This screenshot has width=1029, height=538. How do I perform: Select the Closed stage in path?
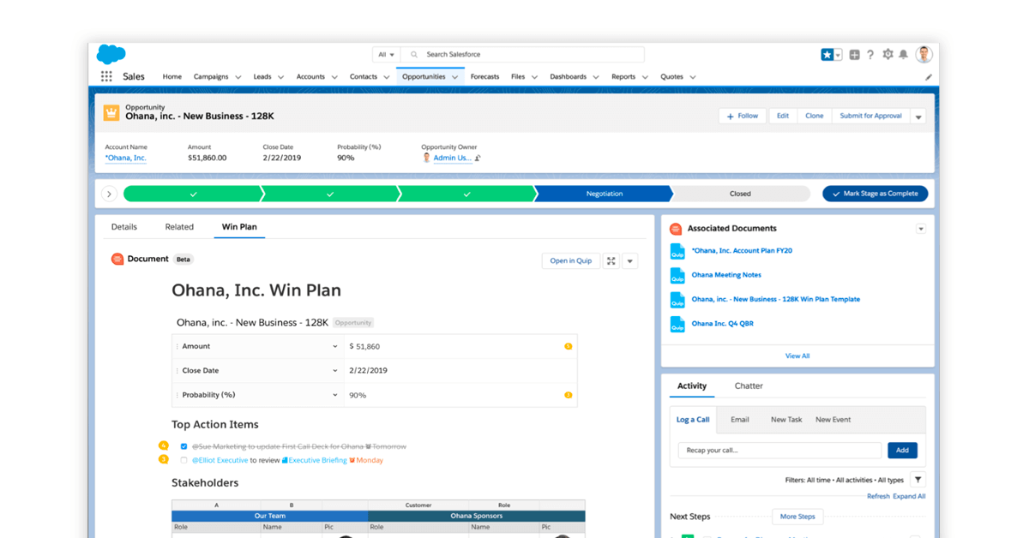coord(740,194)
